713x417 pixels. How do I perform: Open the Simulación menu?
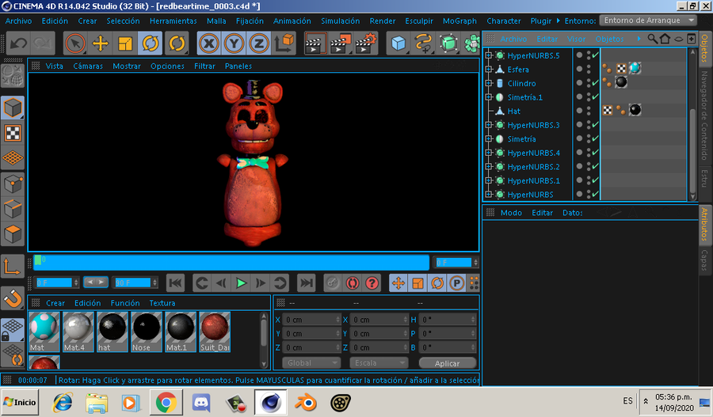340,21
